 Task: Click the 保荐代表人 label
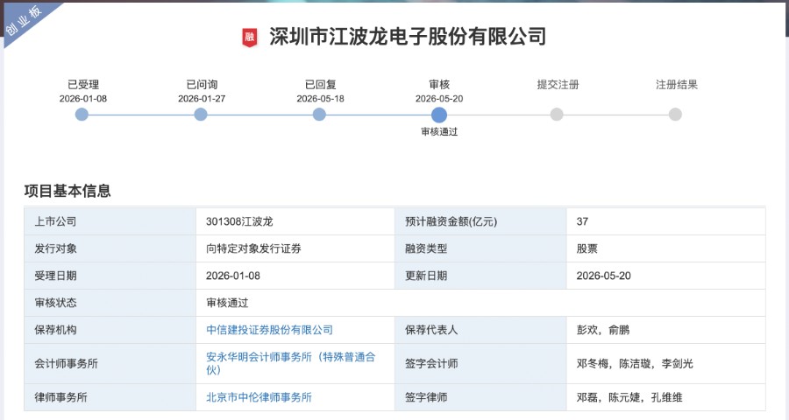click(431, 330)
